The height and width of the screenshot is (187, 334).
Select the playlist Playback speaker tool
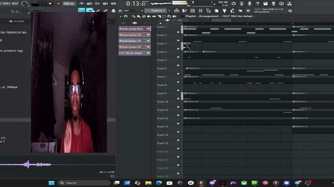[x=174, y=16]
